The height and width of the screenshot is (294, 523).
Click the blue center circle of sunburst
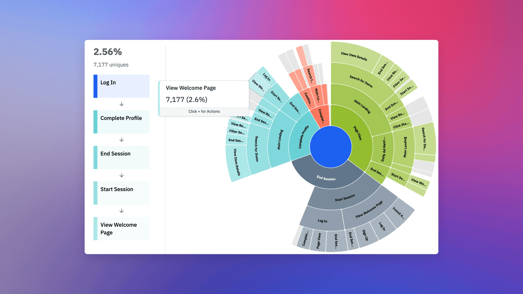[x=331, y=147]
